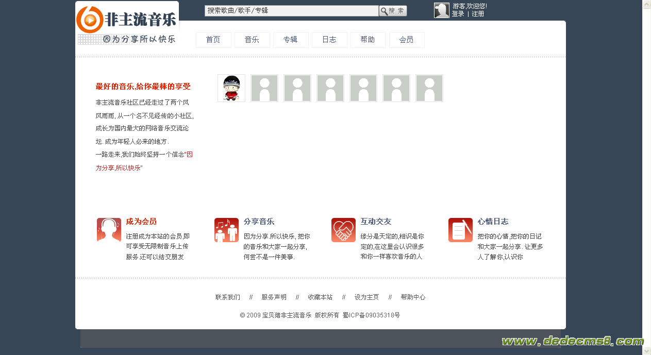The width and height of the screenshot is (651, 355).
Task: Click the 心情日志 notepad icon
Action: [x=460, y=230]
